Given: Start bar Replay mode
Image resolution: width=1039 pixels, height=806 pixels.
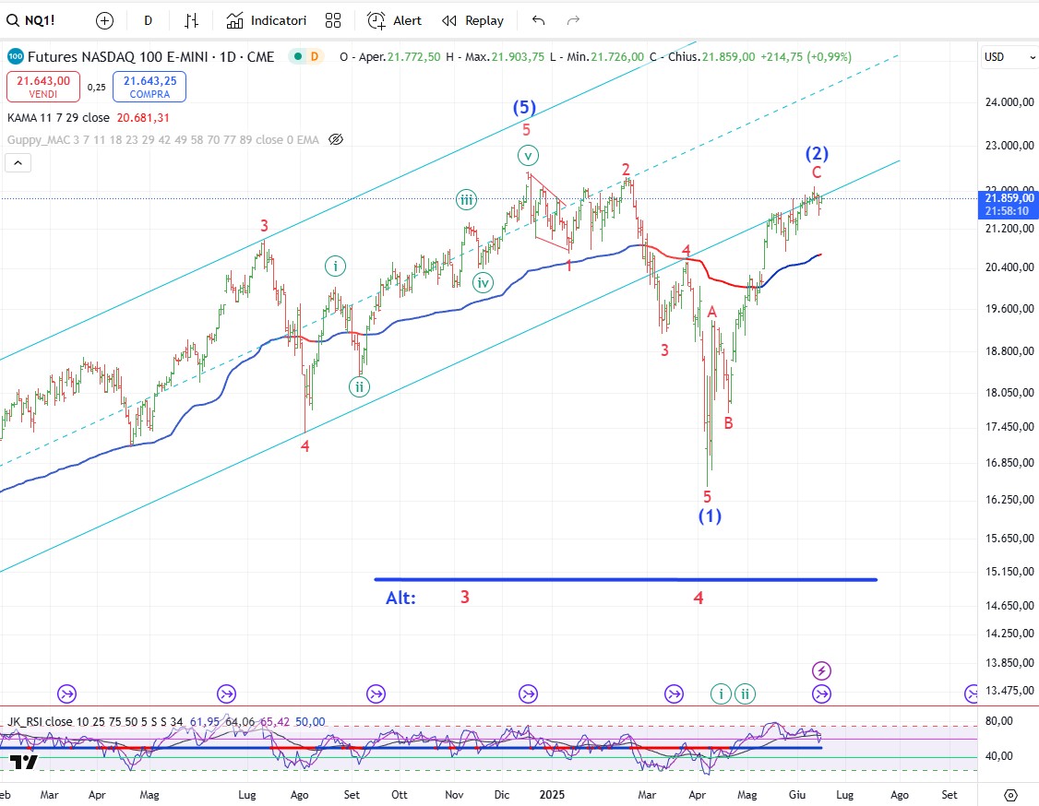Looking at the screenshot, I should click(473, 20).
